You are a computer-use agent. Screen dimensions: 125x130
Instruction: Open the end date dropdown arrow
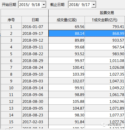tap(94, 4)
